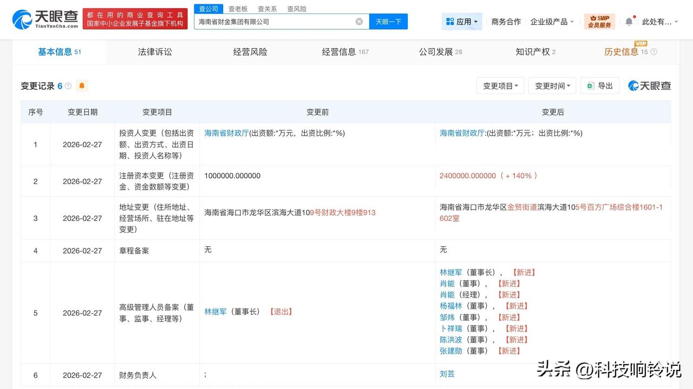
Task: Select the 2400000.000000 (+140%) value
Action: [488, 176]
